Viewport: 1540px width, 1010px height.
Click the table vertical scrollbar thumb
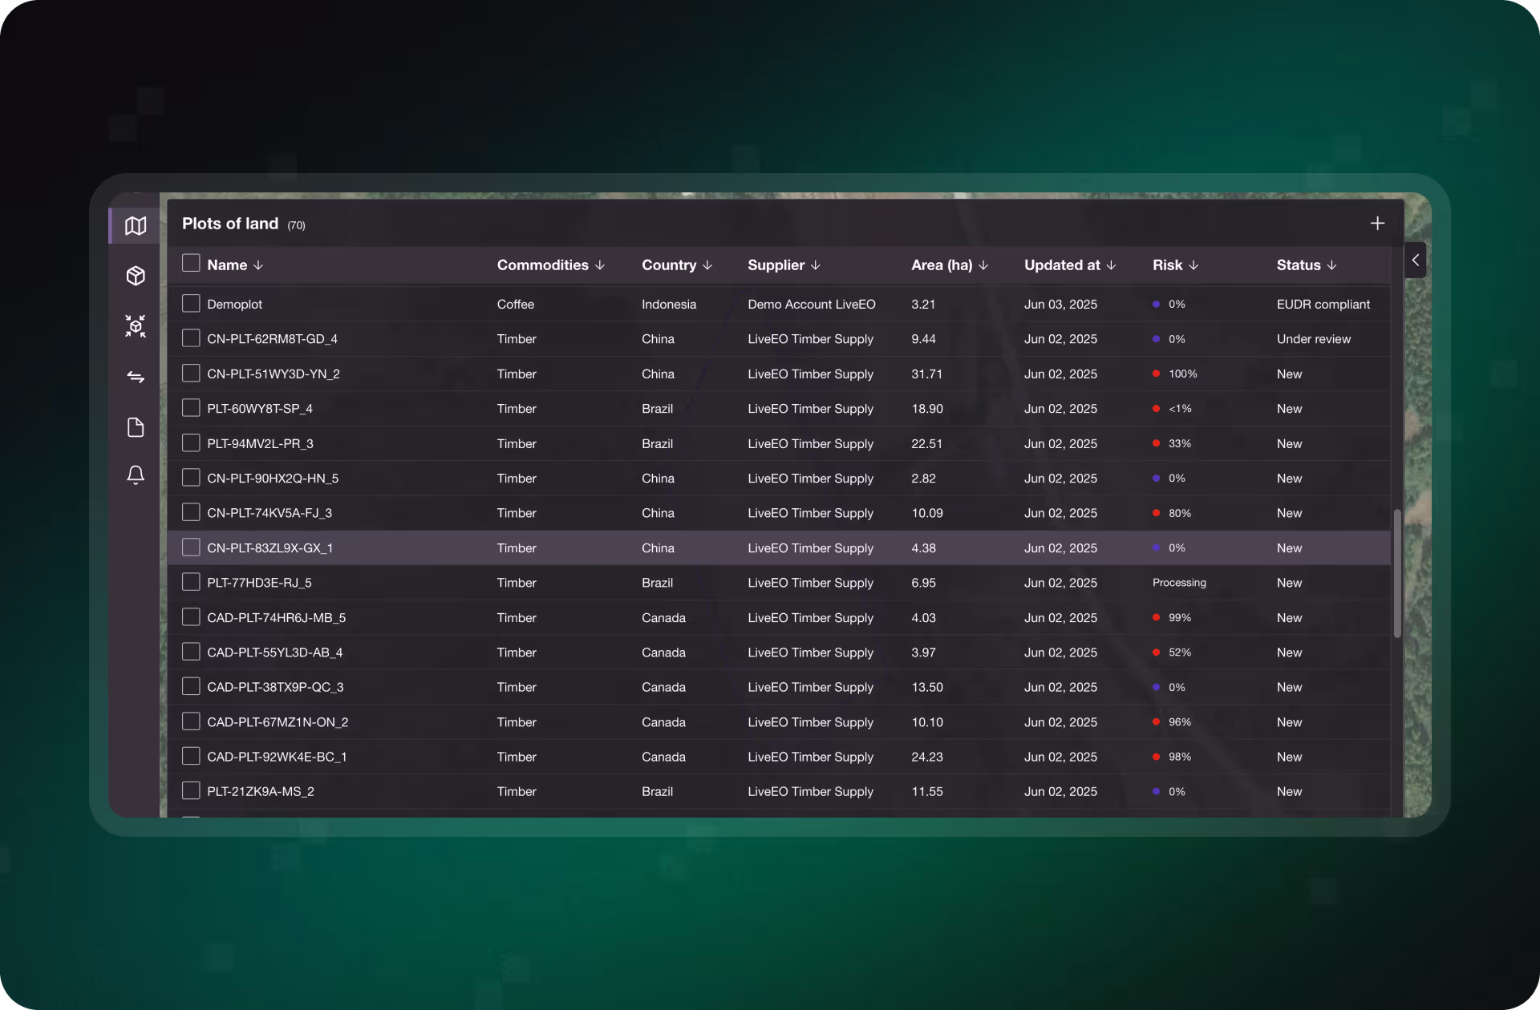tap(1397, 573)
